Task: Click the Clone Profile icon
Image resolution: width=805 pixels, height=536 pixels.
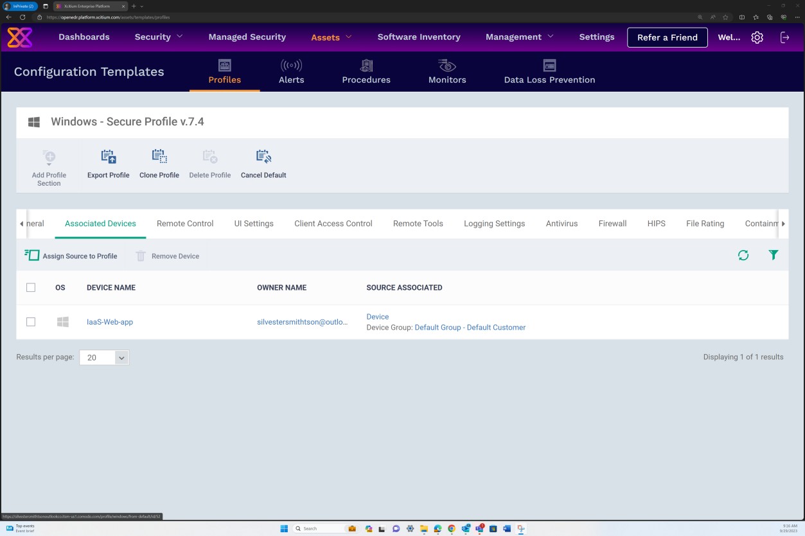Action: pyautogui.click(x=159, y=156)
